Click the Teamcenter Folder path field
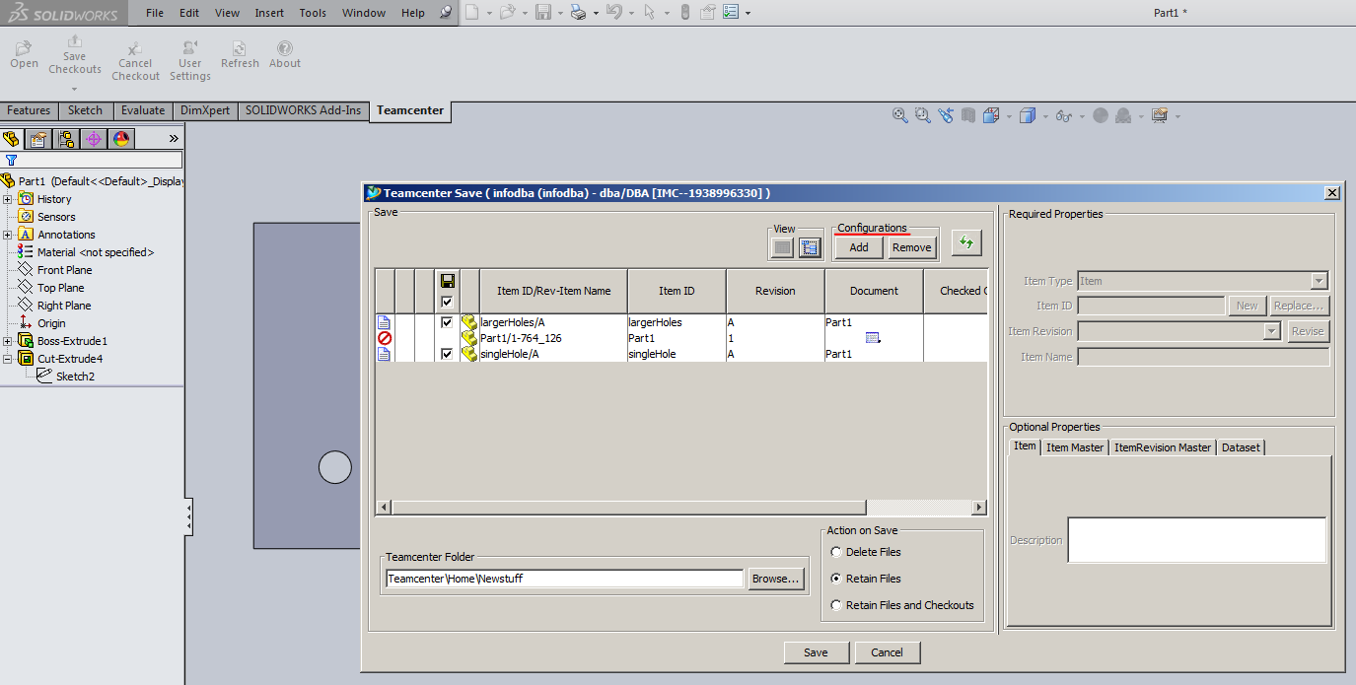1356x685 pixels. tap(564, 579)
